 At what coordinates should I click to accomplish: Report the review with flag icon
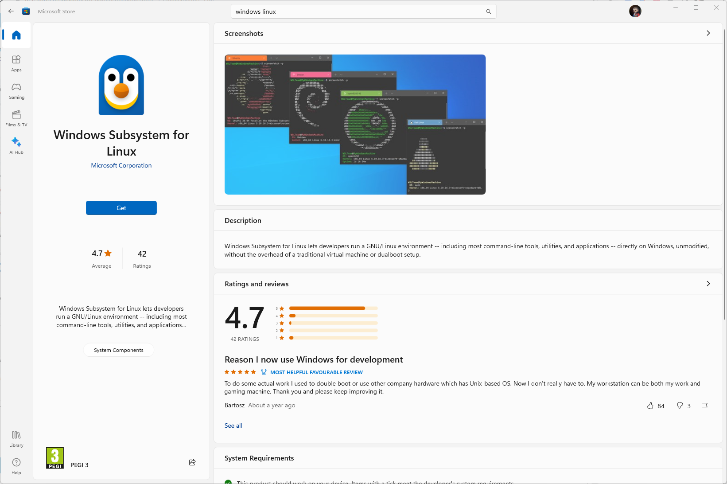(704, 406)
